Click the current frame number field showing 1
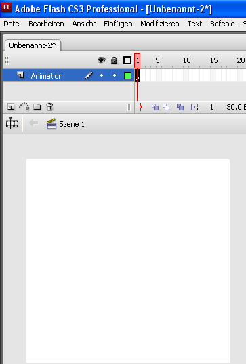 pyautogui.click(x=211, y=107)
